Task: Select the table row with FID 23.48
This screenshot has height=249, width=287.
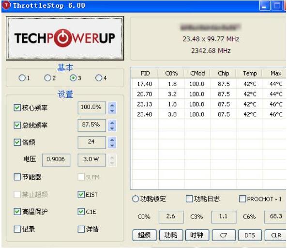Action: pyautogui.click(x=209, y=114)
